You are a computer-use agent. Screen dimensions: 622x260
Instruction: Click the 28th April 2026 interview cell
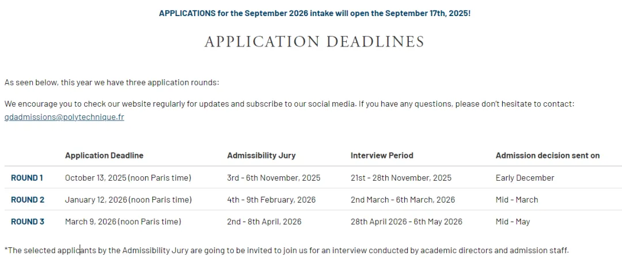tap(406, 222)
